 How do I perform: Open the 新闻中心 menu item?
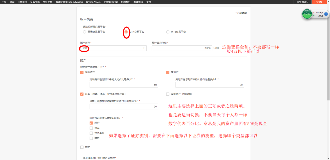138,2
